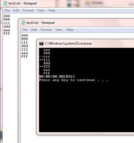Viewport: 134px width, 143px height.
Task: Open Format menu in test2.txt Notepad
Action: (x=46, y=30)
